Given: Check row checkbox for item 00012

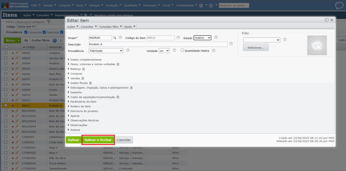Looking at the screenshot, I should tap(6, 105).
